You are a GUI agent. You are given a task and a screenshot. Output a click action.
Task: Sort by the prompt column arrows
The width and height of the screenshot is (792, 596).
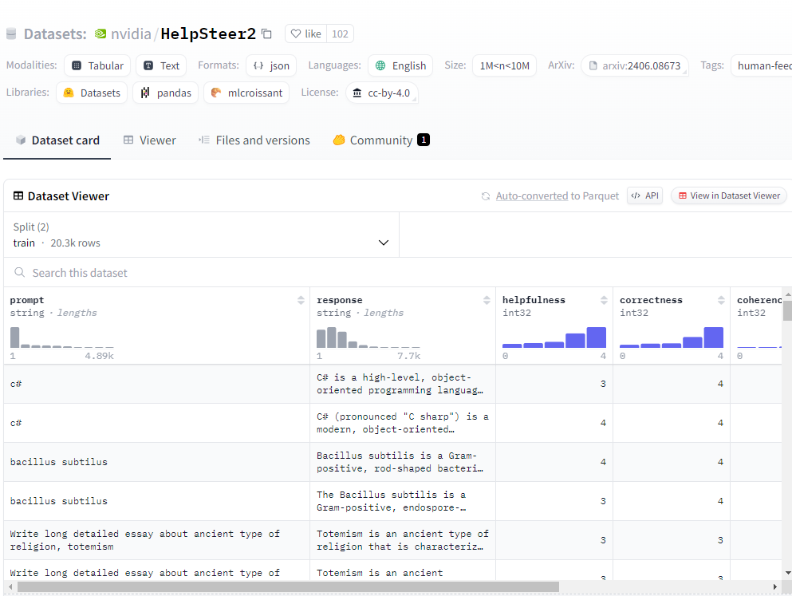point(301,300)
